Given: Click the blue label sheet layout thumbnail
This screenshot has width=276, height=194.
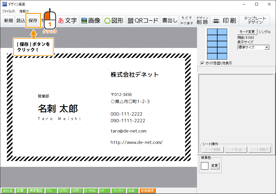Looking at the screenshot, I should (217, 44).
